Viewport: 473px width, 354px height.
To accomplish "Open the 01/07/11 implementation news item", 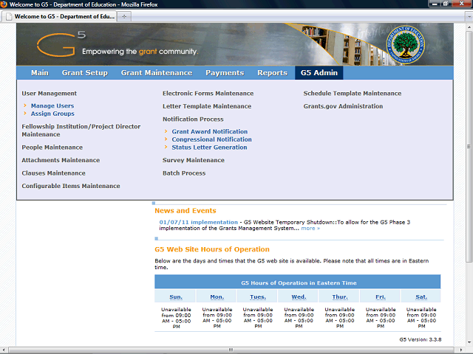I will click(198, 222).
